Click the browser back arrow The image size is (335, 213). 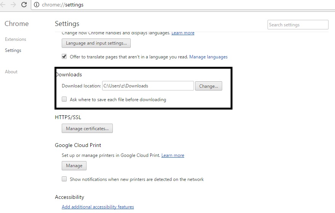tap(3, 5)
